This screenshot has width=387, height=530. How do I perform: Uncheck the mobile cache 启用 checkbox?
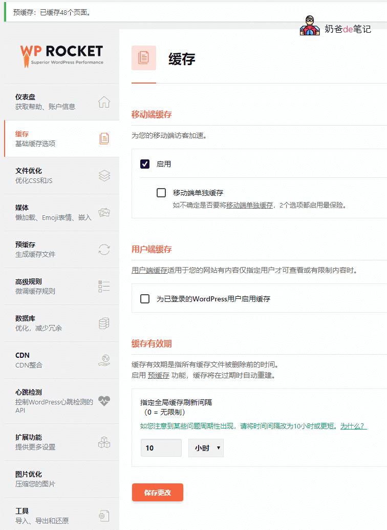pyautogui.click(x=145, y=164)
